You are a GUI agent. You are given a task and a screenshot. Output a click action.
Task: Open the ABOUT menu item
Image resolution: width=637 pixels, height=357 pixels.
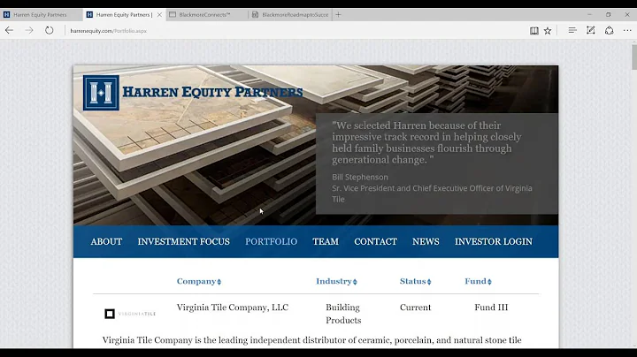point(106,241)
